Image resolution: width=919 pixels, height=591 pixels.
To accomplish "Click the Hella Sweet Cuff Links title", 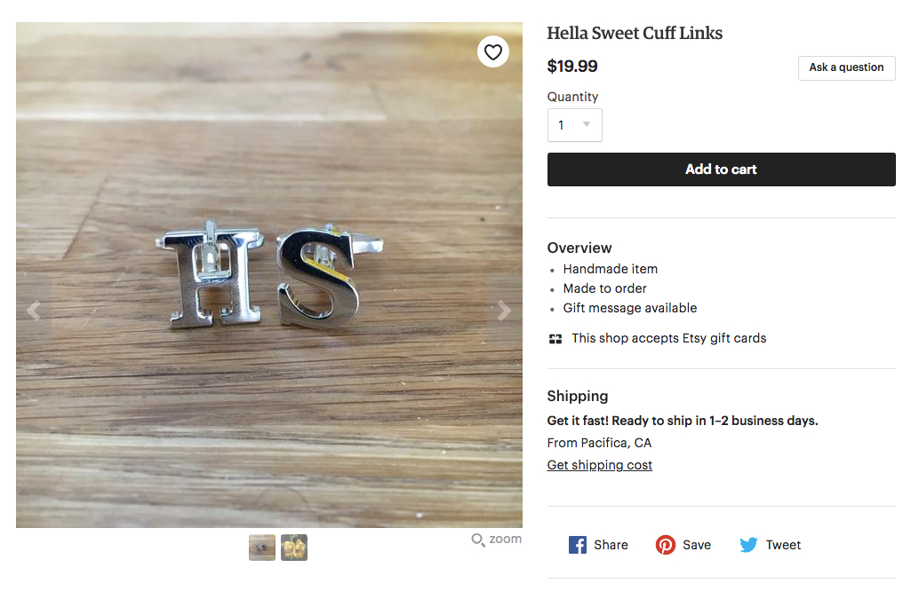I will pyautogui.click(x=635, y=34).
